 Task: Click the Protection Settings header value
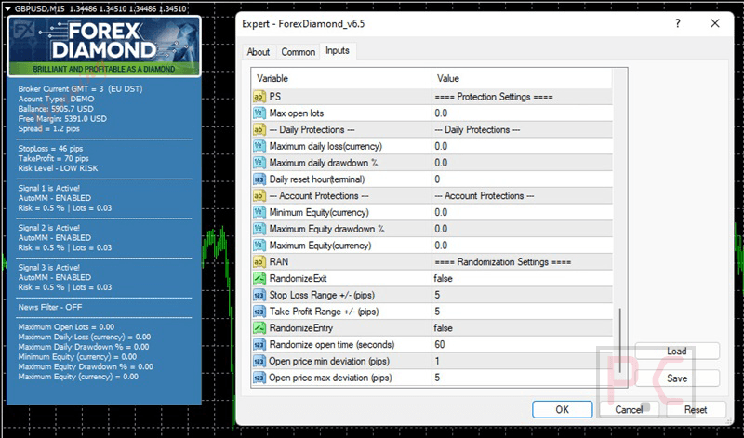(x=494, y=97)
